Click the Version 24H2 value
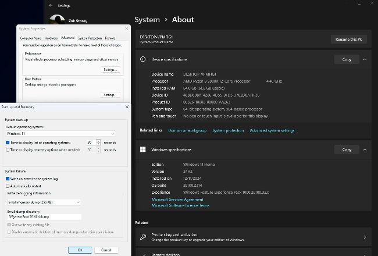This screenshot has height=256, width=378. click(188, 171)
